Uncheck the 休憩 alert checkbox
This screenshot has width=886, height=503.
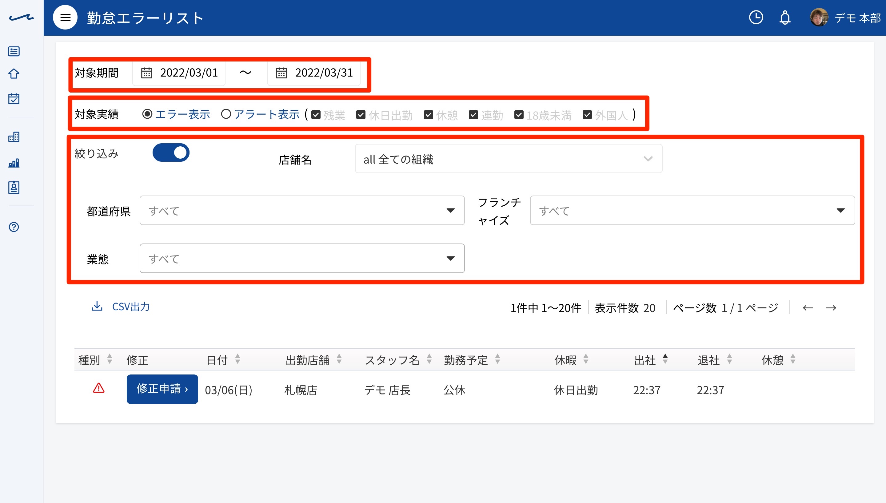[x=429, y=115]
